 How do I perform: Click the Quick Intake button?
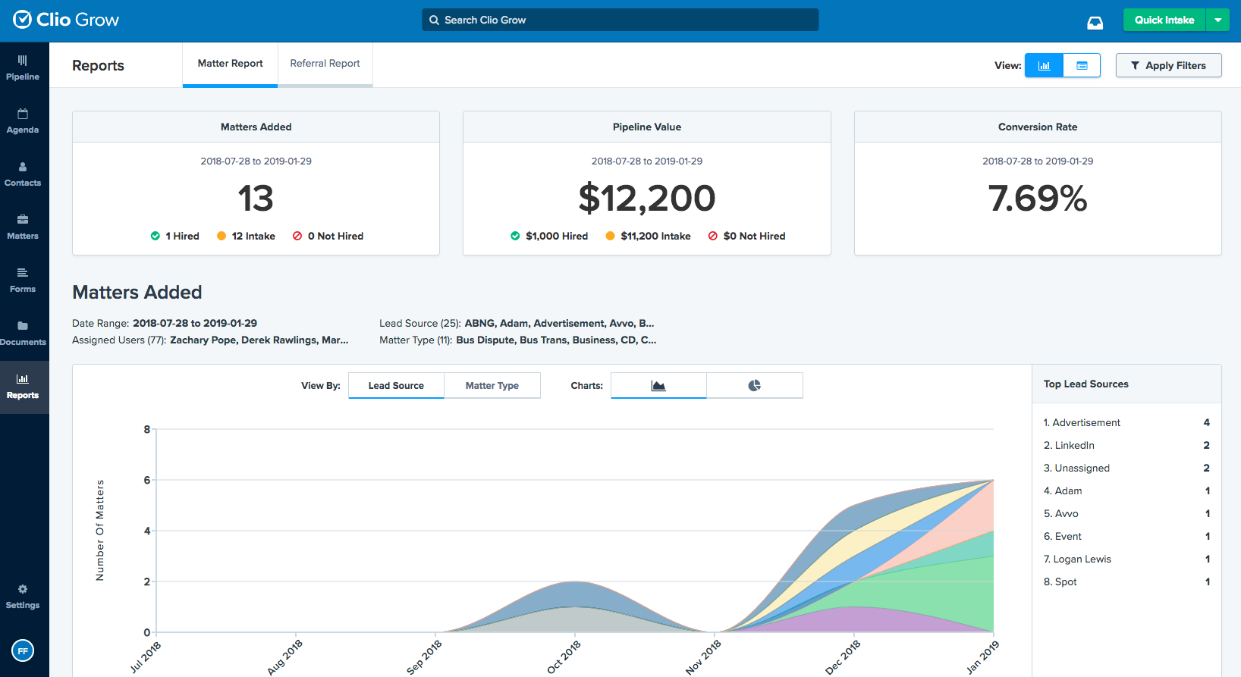tap(1164, 20)
